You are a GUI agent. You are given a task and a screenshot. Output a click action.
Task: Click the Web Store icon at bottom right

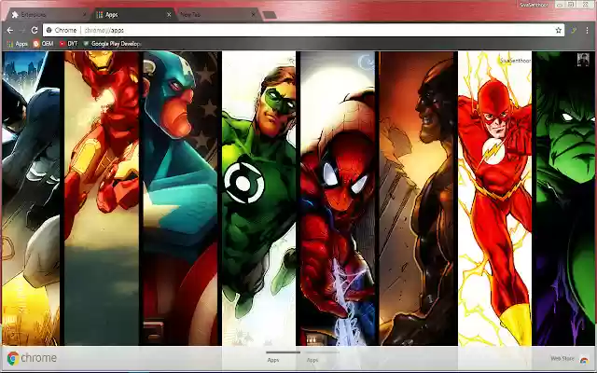584,360
